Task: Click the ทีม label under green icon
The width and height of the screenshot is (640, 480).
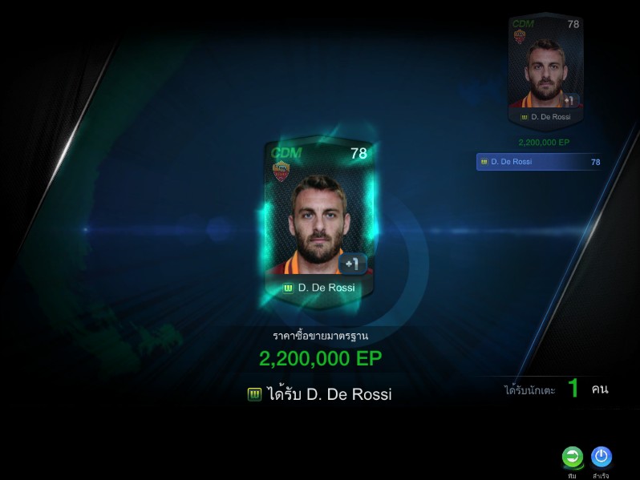Action: pyautogui.click(x=572, y=475)
